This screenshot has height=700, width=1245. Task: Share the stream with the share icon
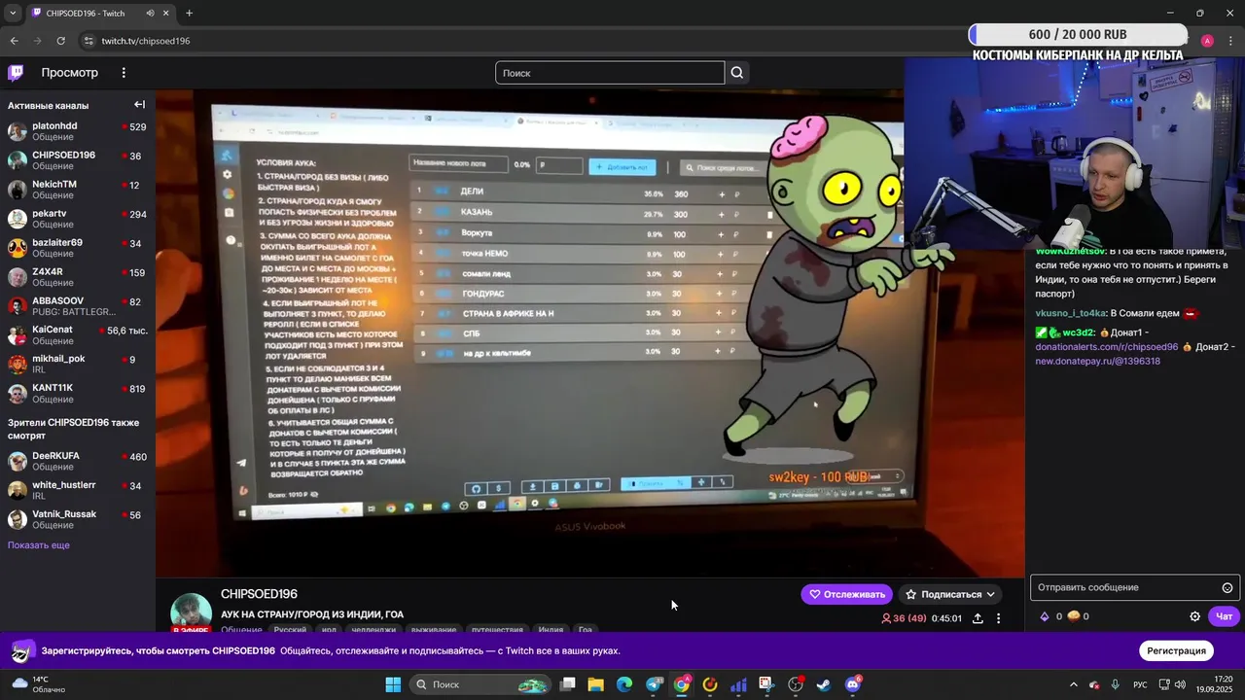coord(978,618)
